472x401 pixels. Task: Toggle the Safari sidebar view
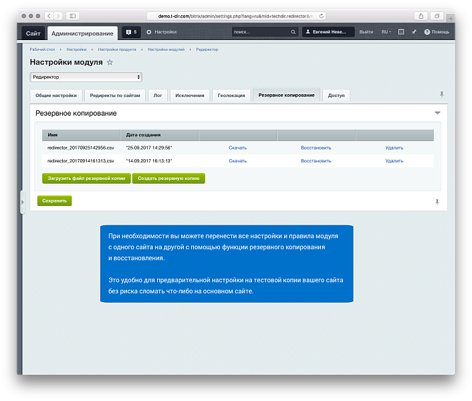click(x=72, y=15)
